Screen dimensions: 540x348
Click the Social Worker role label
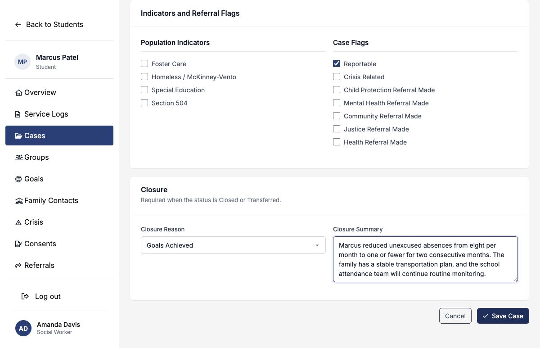[54, 332]
